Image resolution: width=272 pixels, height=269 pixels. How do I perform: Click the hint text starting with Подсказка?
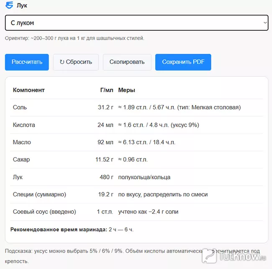(x=105, y=251)
